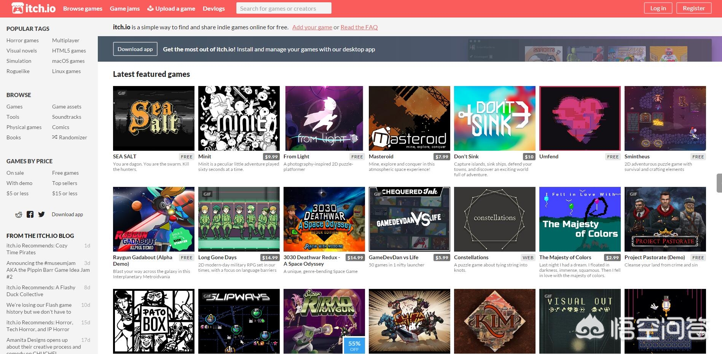
Task: Open blog post about losing Flash game history
Action: pyautogui.click(x=39, y=308)
